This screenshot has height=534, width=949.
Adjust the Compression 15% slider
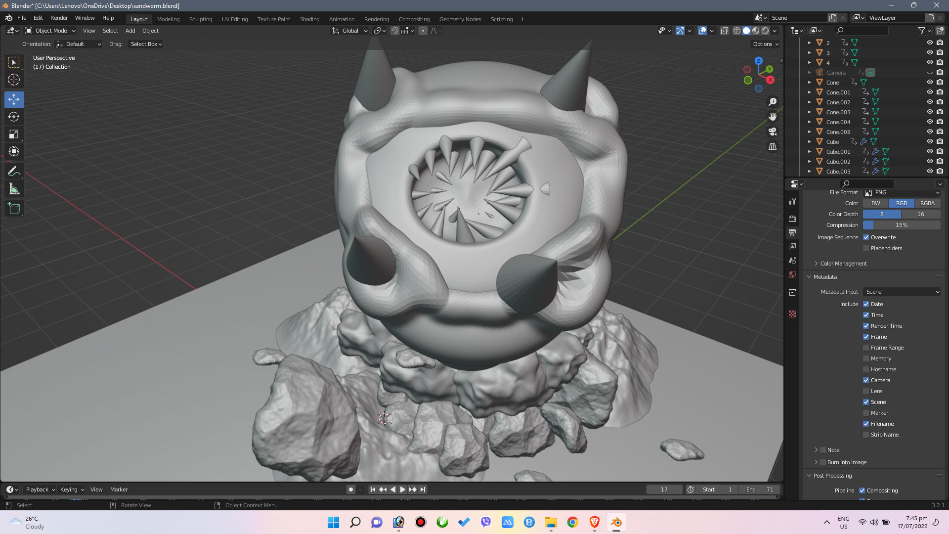902,225
